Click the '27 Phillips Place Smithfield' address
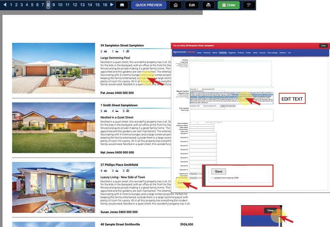This screenshot has width=330, height=227. tap(119, 165)
